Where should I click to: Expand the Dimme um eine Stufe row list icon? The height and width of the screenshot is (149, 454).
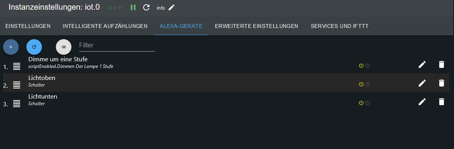pos(17,66)
